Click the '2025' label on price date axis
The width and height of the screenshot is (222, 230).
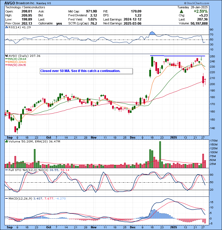click(173, 138)
